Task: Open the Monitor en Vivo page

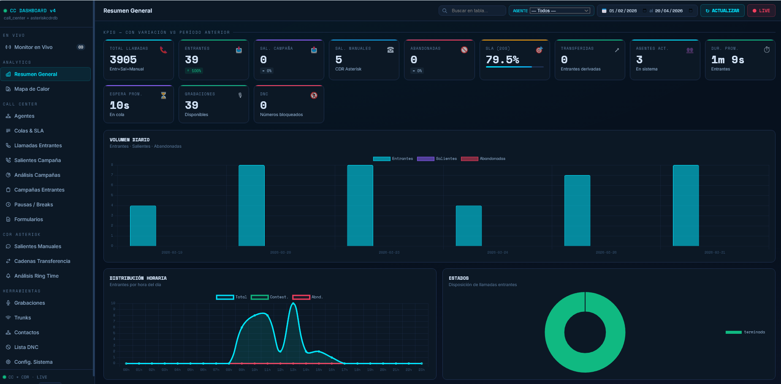Action: pos(33,47)
